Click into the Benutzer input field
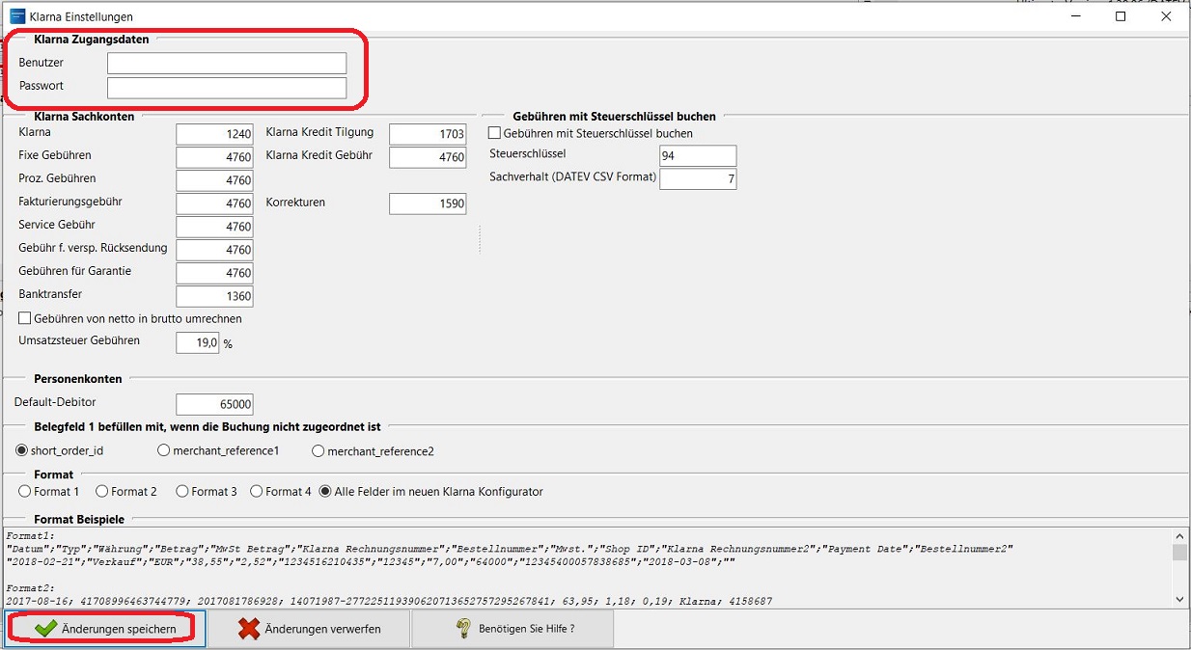The image size is (1191, 650). coord(227,64)
